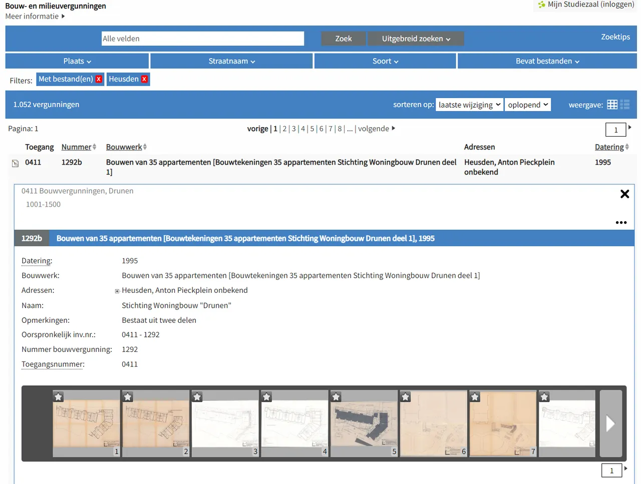Remove the 'Met bestand(en)' filter

coord(99,79)
